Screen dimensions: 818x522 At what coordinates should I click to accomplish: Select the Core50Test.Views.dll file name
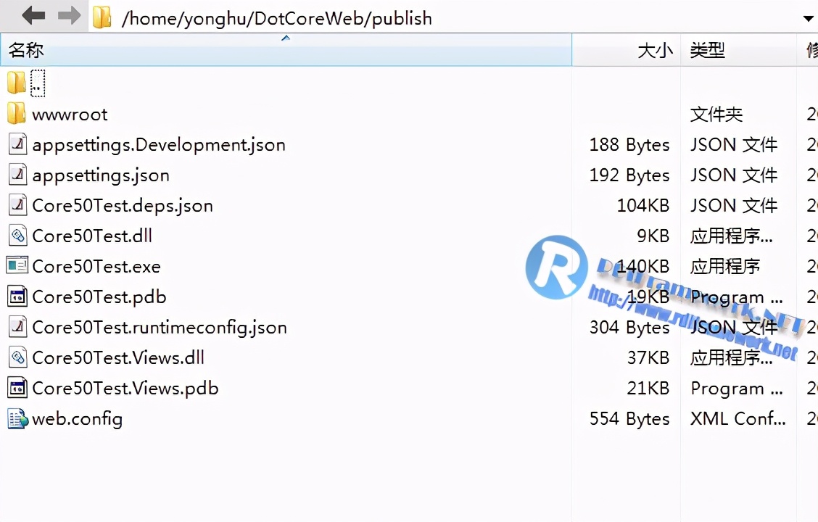coord(118,357)
